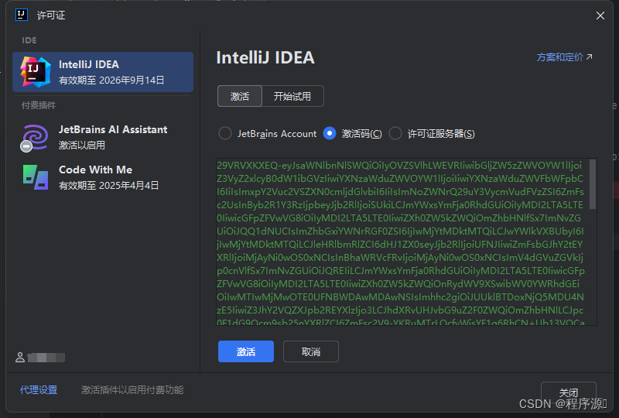Click the Code With Me icon
Screen dimensions: 619x418
point(36,177)
